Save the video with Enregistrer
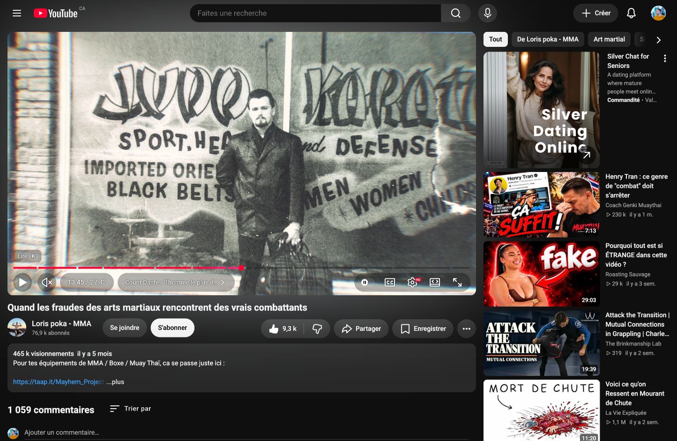This screenshot has height=441, width=677. click(x=423, y=329)
